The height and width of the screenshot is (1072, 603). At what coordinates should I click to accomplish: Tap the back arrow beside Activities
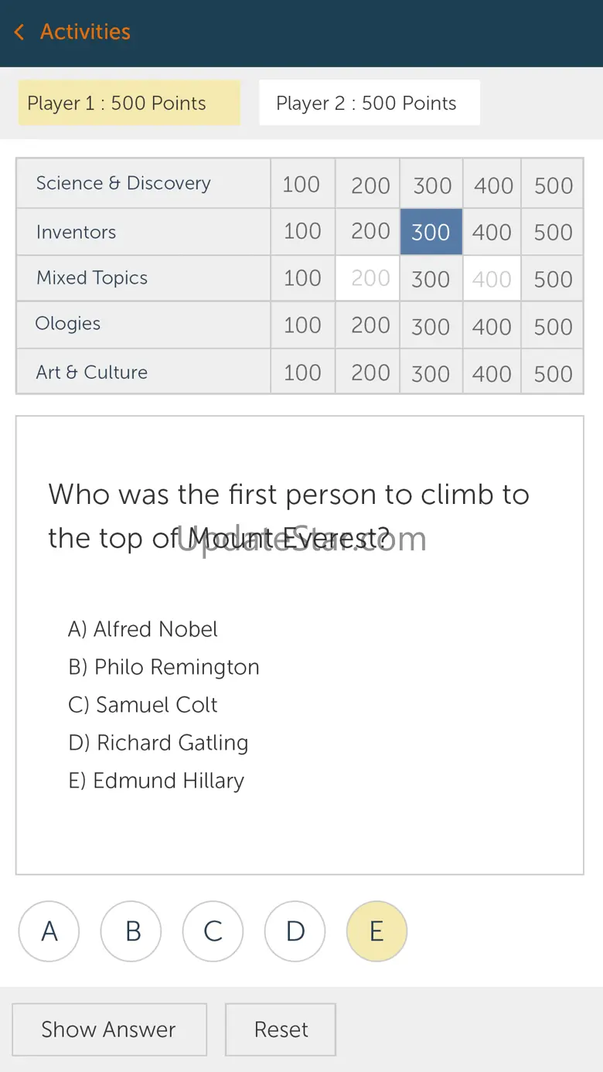click(19, 32)
